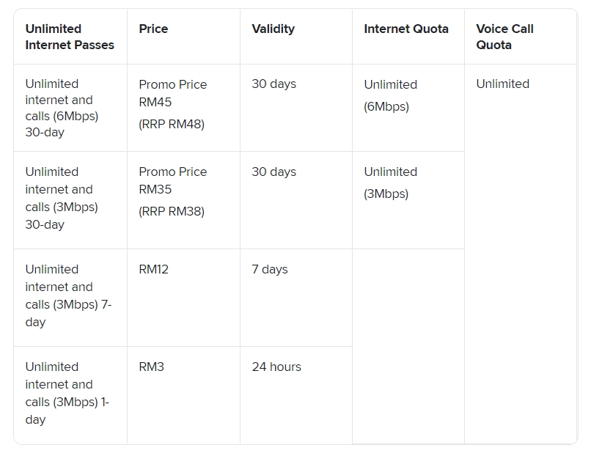Click Unlimited in Voice Call Quota column
This screenshot has height=456, width=591.
click(502, 84)
